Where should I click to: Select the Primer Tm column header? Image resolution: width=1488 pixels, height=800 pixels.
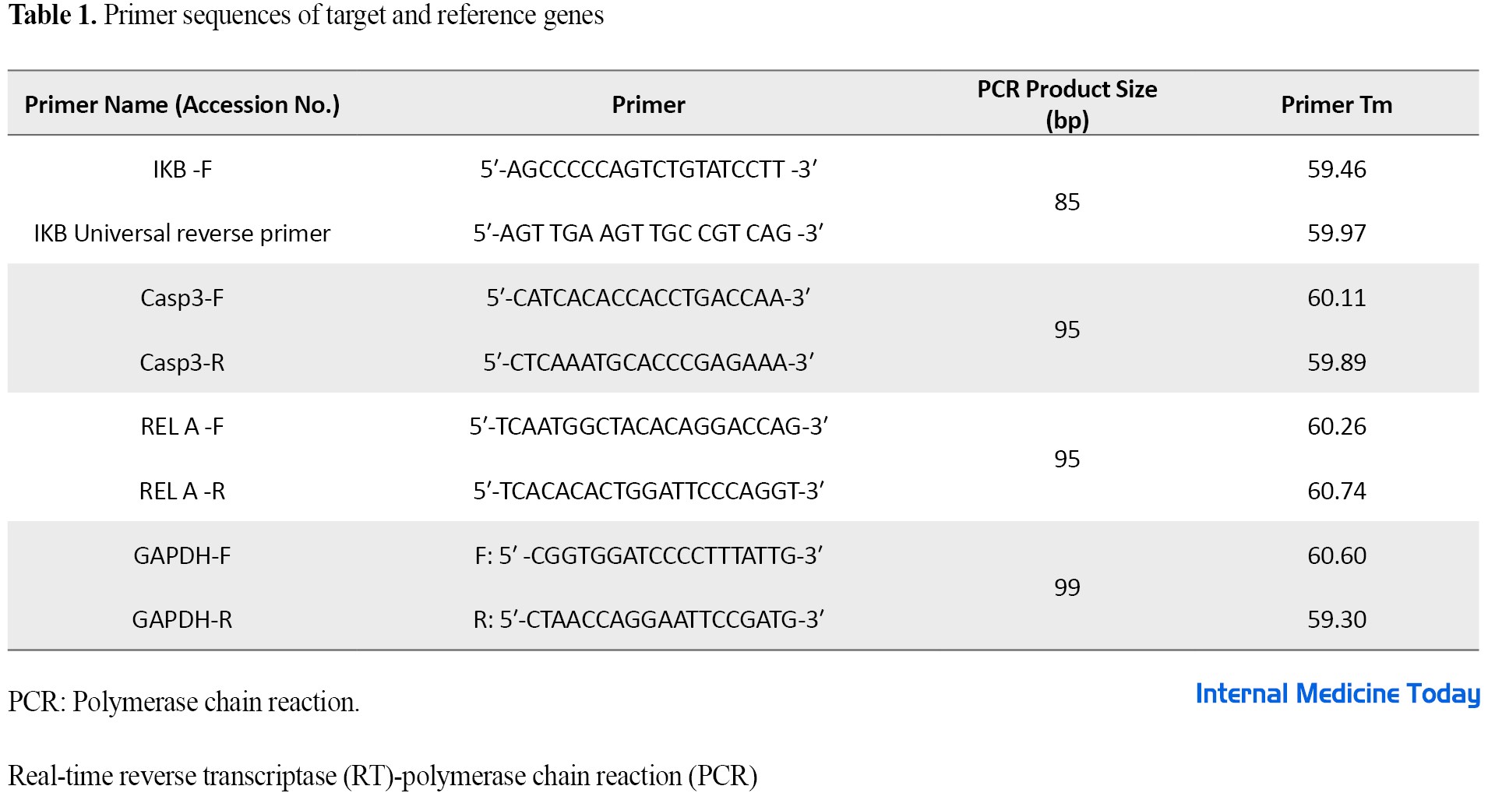click(1336, 104)
